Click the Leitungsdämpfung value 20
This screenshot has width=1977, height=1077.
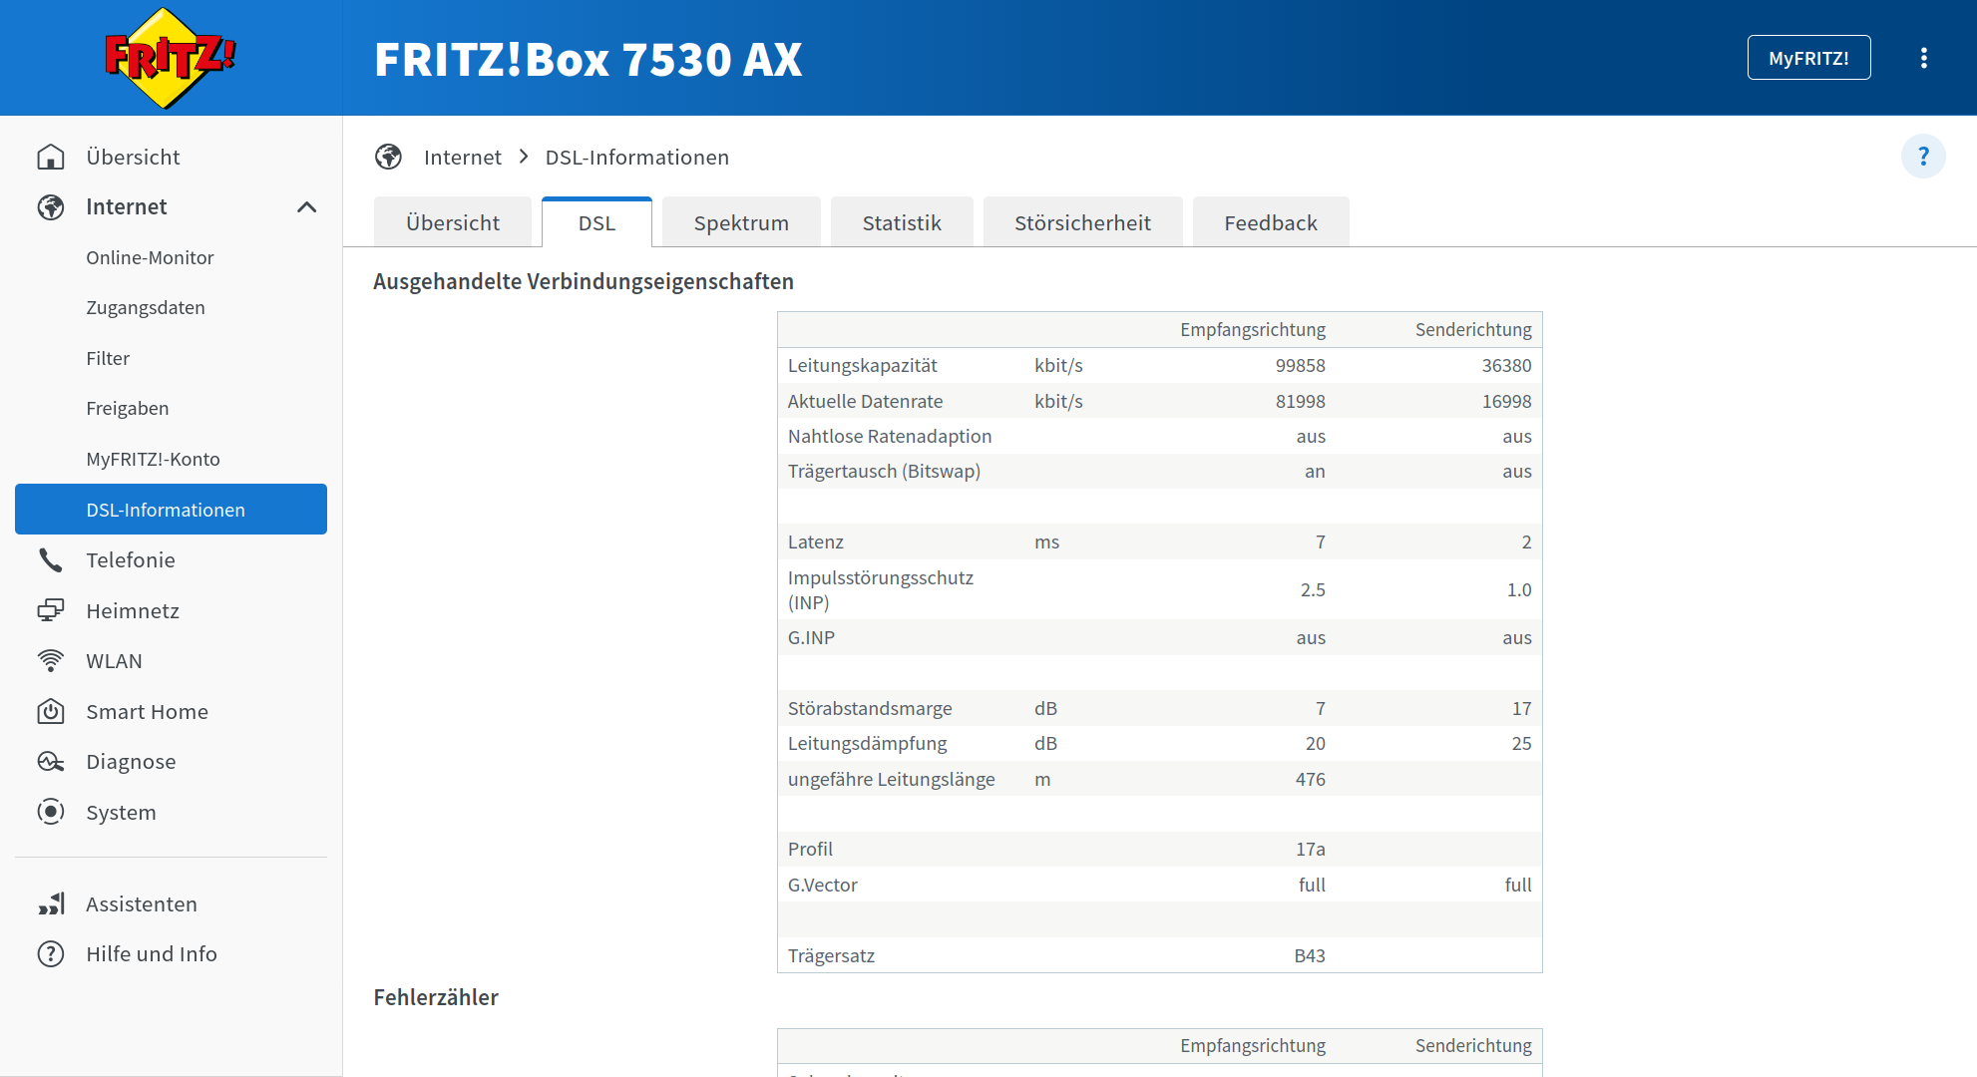(x=1316, y=744)
